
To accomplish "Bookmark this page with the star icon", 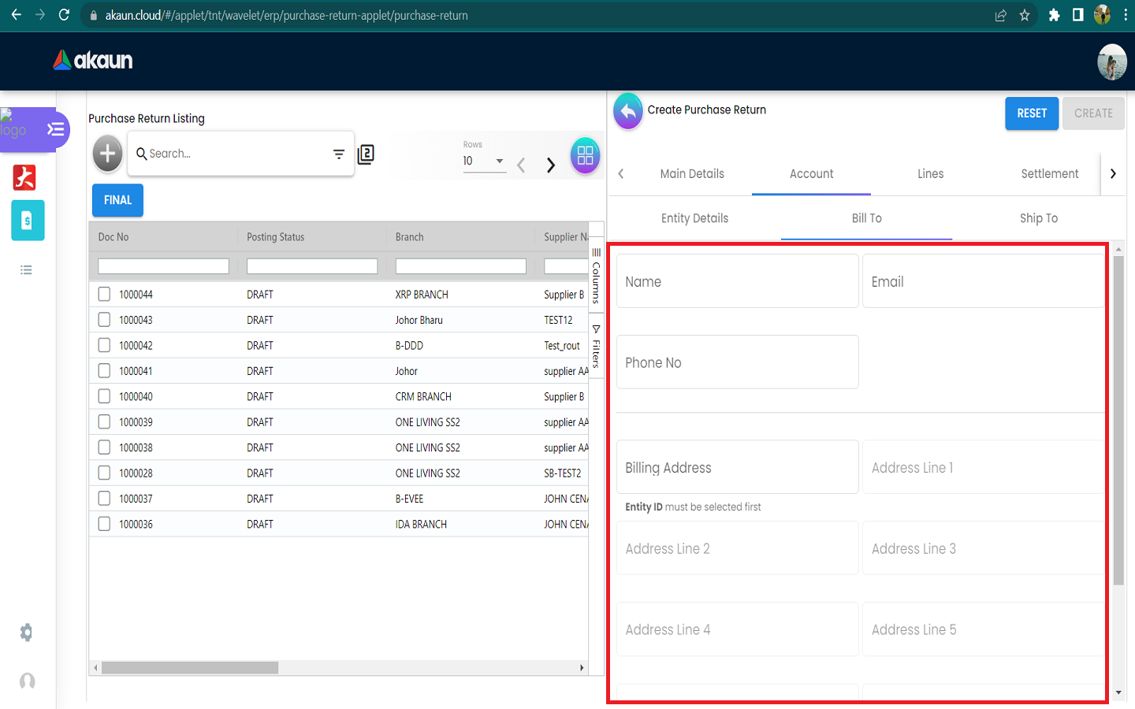I will (1025, 16).
